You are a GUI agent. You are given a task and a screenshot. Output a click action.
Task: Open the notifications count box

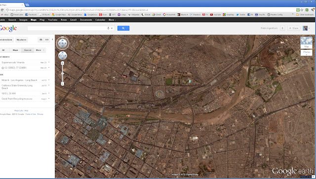(x=282, y=28)
